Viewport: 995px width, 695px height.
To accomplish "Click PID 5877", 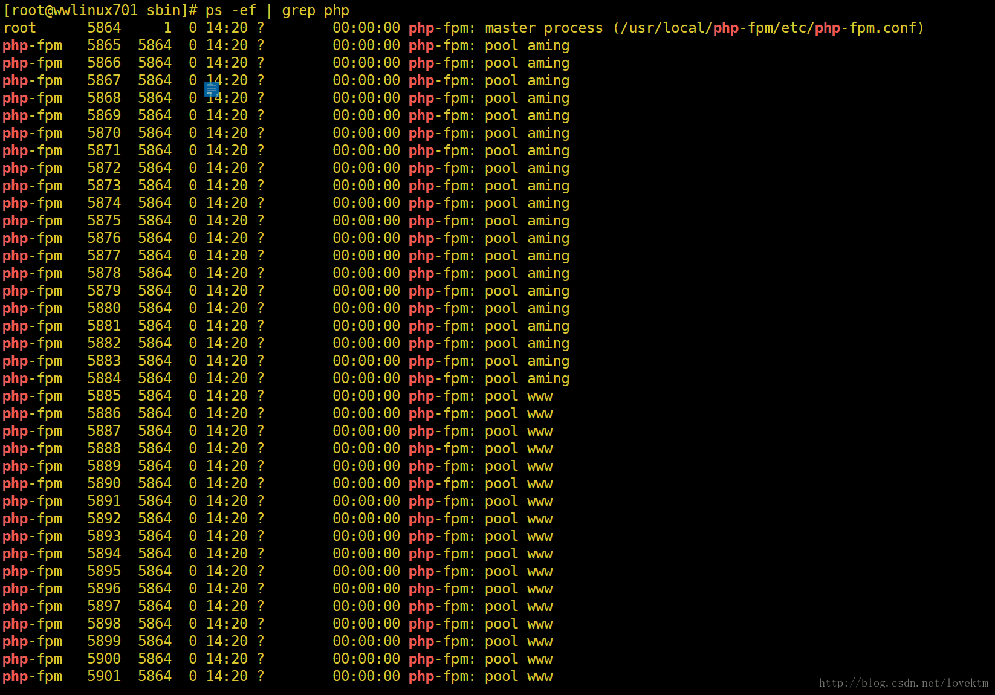I will pos(104,256).
